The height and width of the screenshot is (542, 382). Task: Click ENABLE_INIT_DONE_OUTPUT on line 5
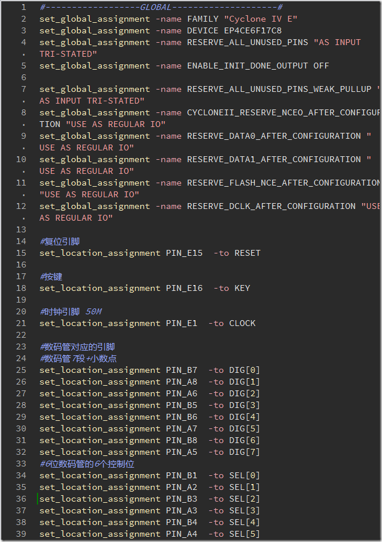[x=247, y=66]
